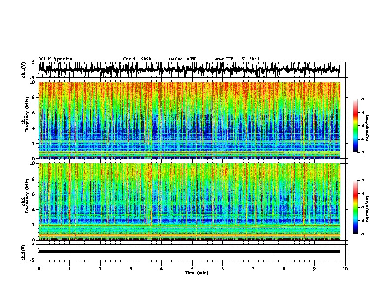
Task: Click time axis tick label "9"
Action: [314, 269]
